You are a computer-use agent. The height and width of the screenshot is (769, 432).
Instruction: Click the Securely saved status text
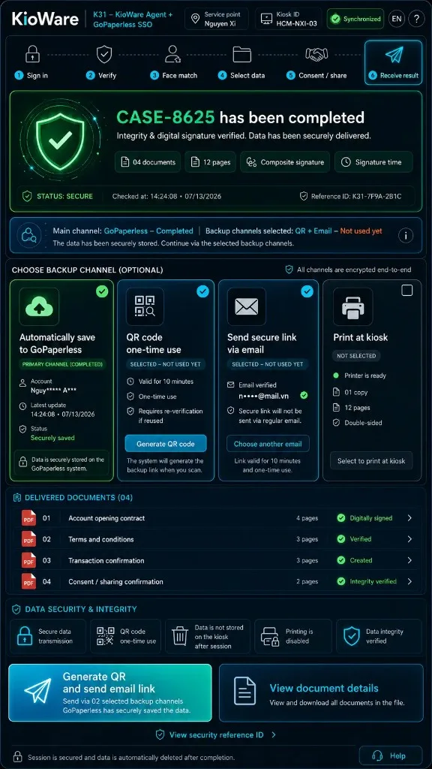click(53, 438)
